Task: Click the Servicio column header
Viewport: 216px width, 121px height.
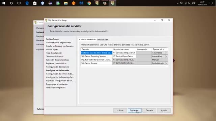Action: 97,49
